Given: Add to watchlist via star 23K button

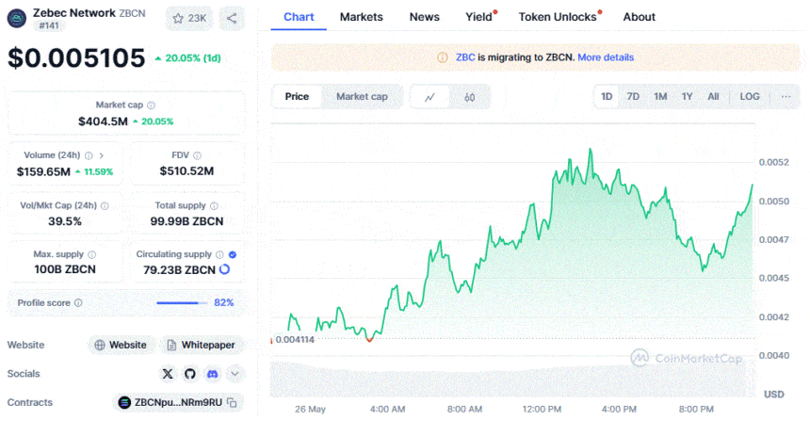Looking at the screenshot, I should [189, 19].
